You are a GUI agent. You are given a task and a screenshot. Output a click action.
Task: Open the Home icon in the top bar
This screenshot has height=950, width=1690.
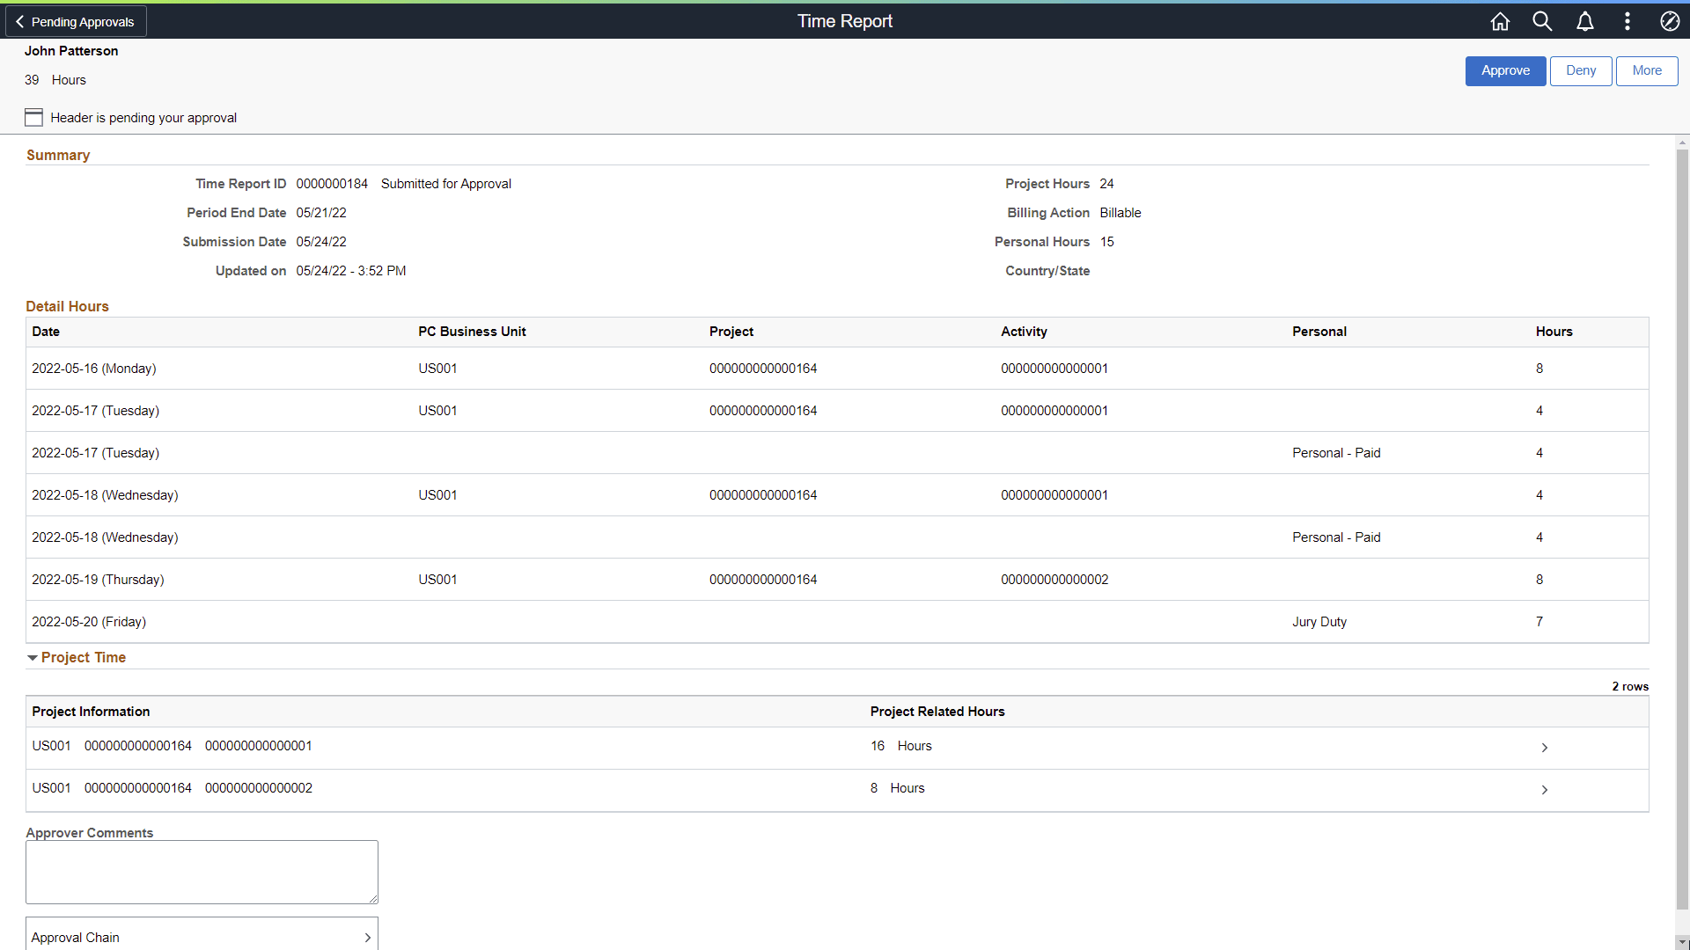point(1500,21)
